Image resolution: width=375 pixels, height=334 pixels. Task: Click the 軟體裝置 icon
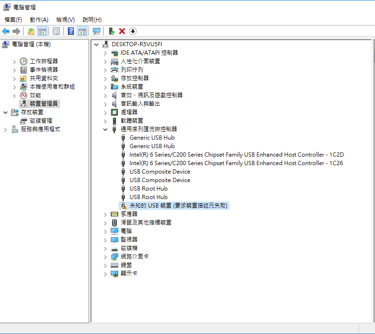(x=114, y=121)
